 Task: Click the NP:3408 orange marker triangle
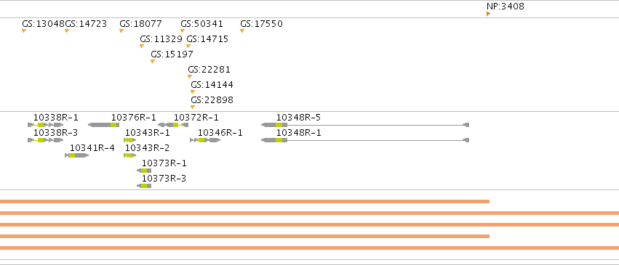[x=488, y=14]
